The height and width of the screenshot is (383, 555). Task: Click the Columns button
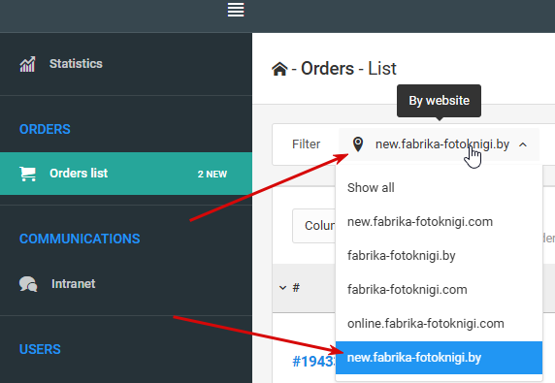coord(314,226)
